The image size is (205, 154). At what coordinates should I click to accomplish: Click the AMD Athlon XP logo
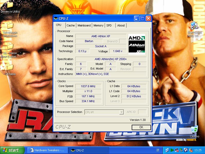pos(137,44)
